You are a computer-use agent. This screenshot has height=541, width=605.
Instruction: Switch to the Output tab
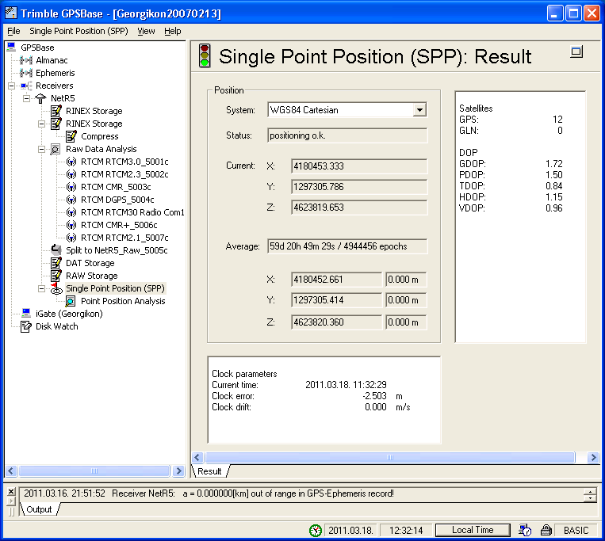point(39,509)
